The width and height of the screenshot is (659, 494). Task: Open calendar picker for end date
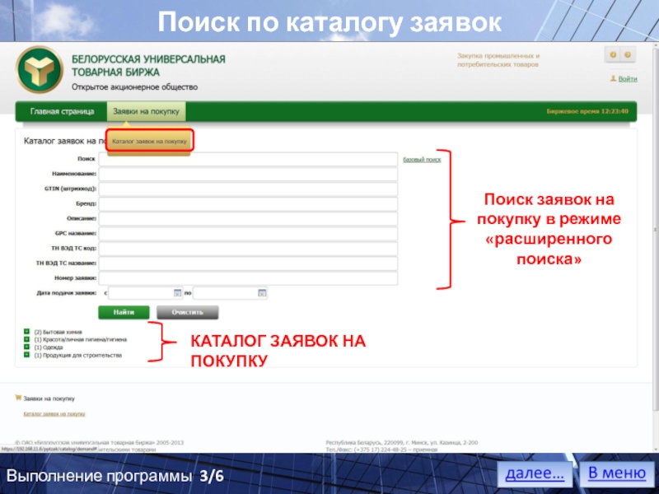click(x=262, y=293)
